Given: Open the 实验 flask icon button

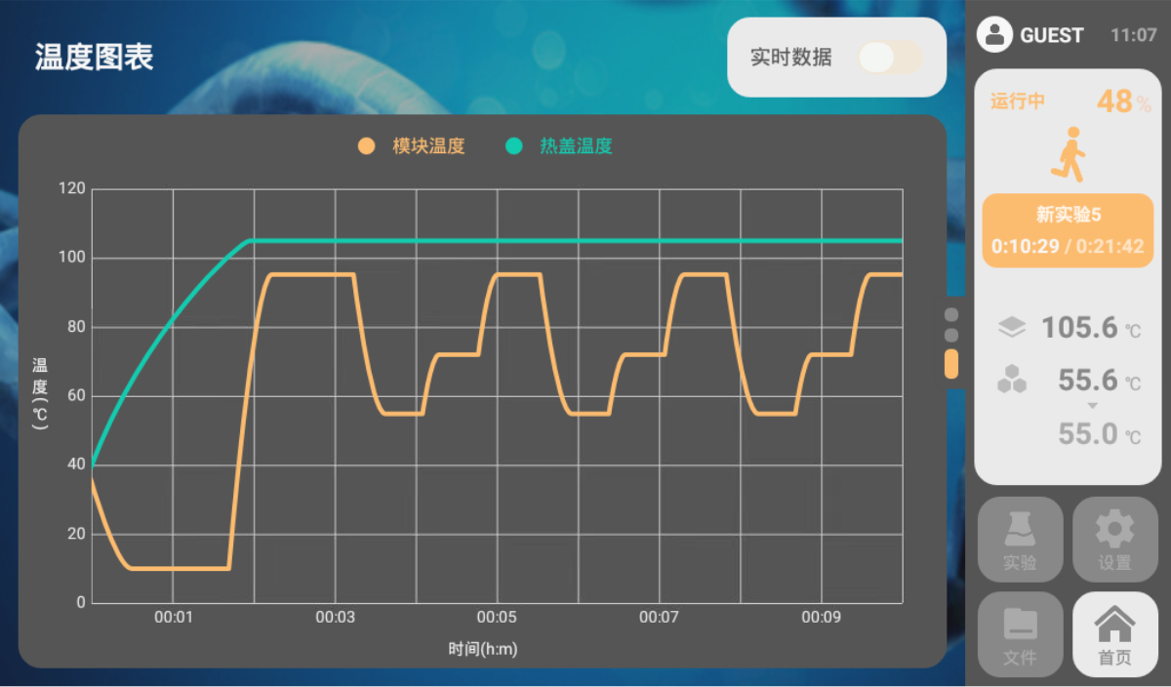Looking at the screenshot, I should click(1020, 539).
